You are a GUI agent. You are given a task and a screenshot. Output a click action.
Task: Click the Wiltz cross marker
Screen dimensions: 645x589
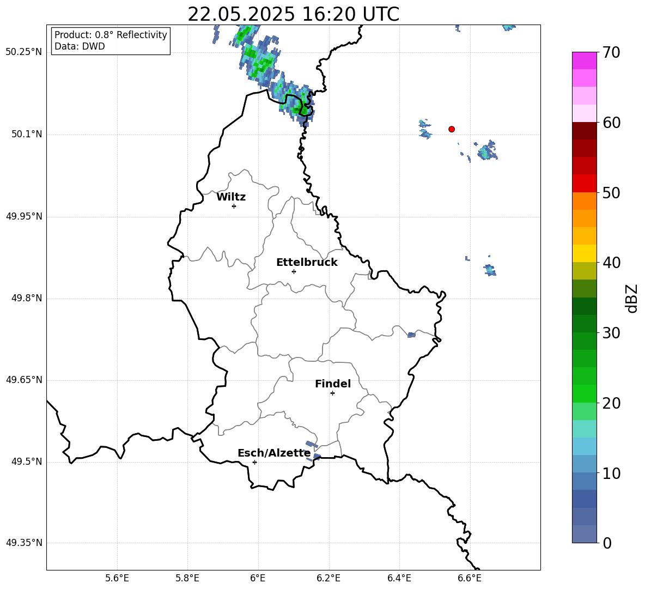tap(234, 206)
